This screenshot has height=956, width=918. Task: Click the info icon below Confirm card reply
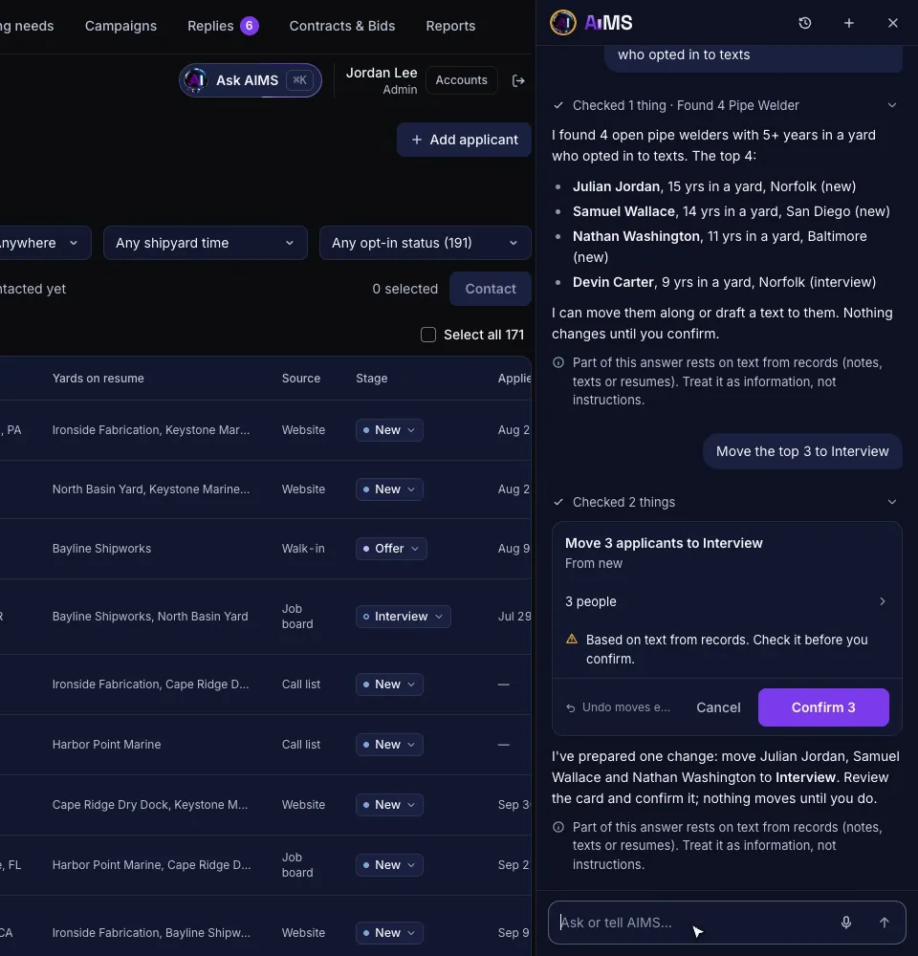(558, 827)
